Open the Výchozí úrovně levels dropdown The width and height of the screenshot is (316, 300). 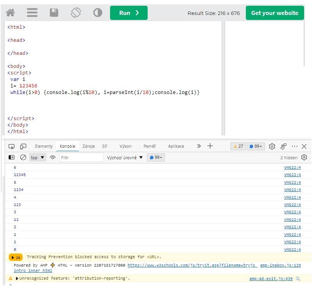[125, 158]
